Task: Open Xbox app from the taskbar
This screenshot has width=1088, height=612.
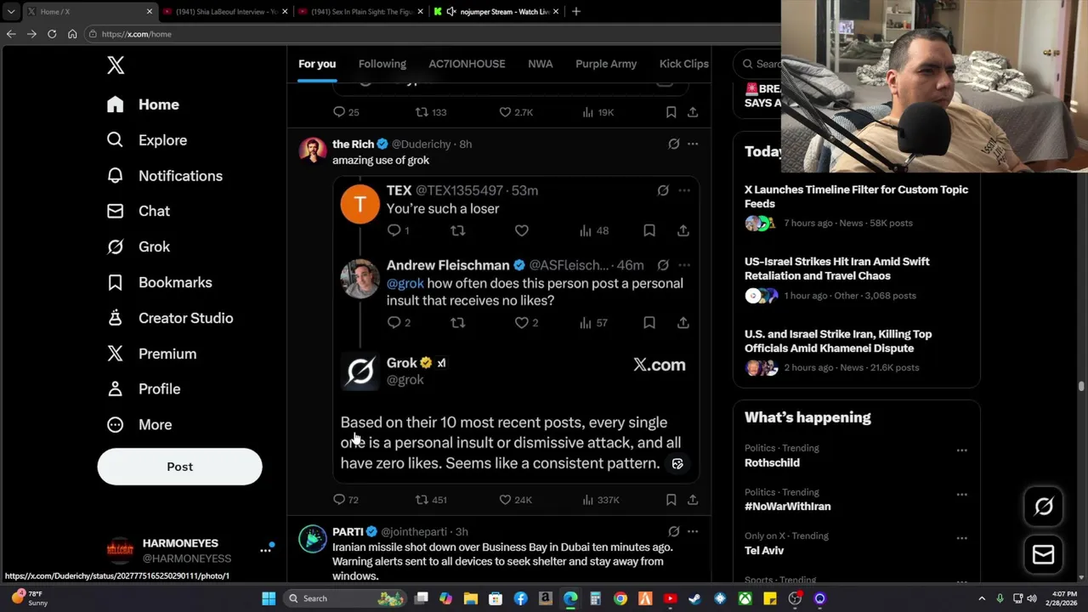Action: click(745, 598)
